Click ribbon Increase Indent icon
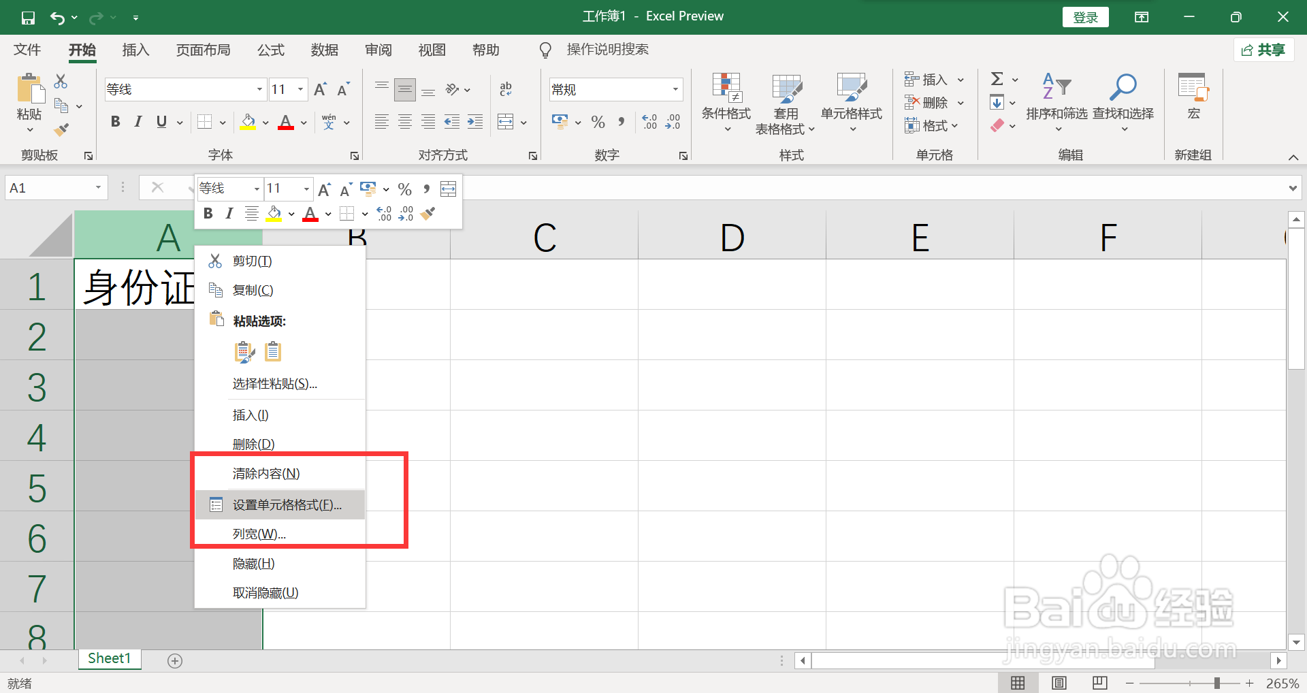The height and width of the screenshot is (693, 1307). click(x=475, y=122)
